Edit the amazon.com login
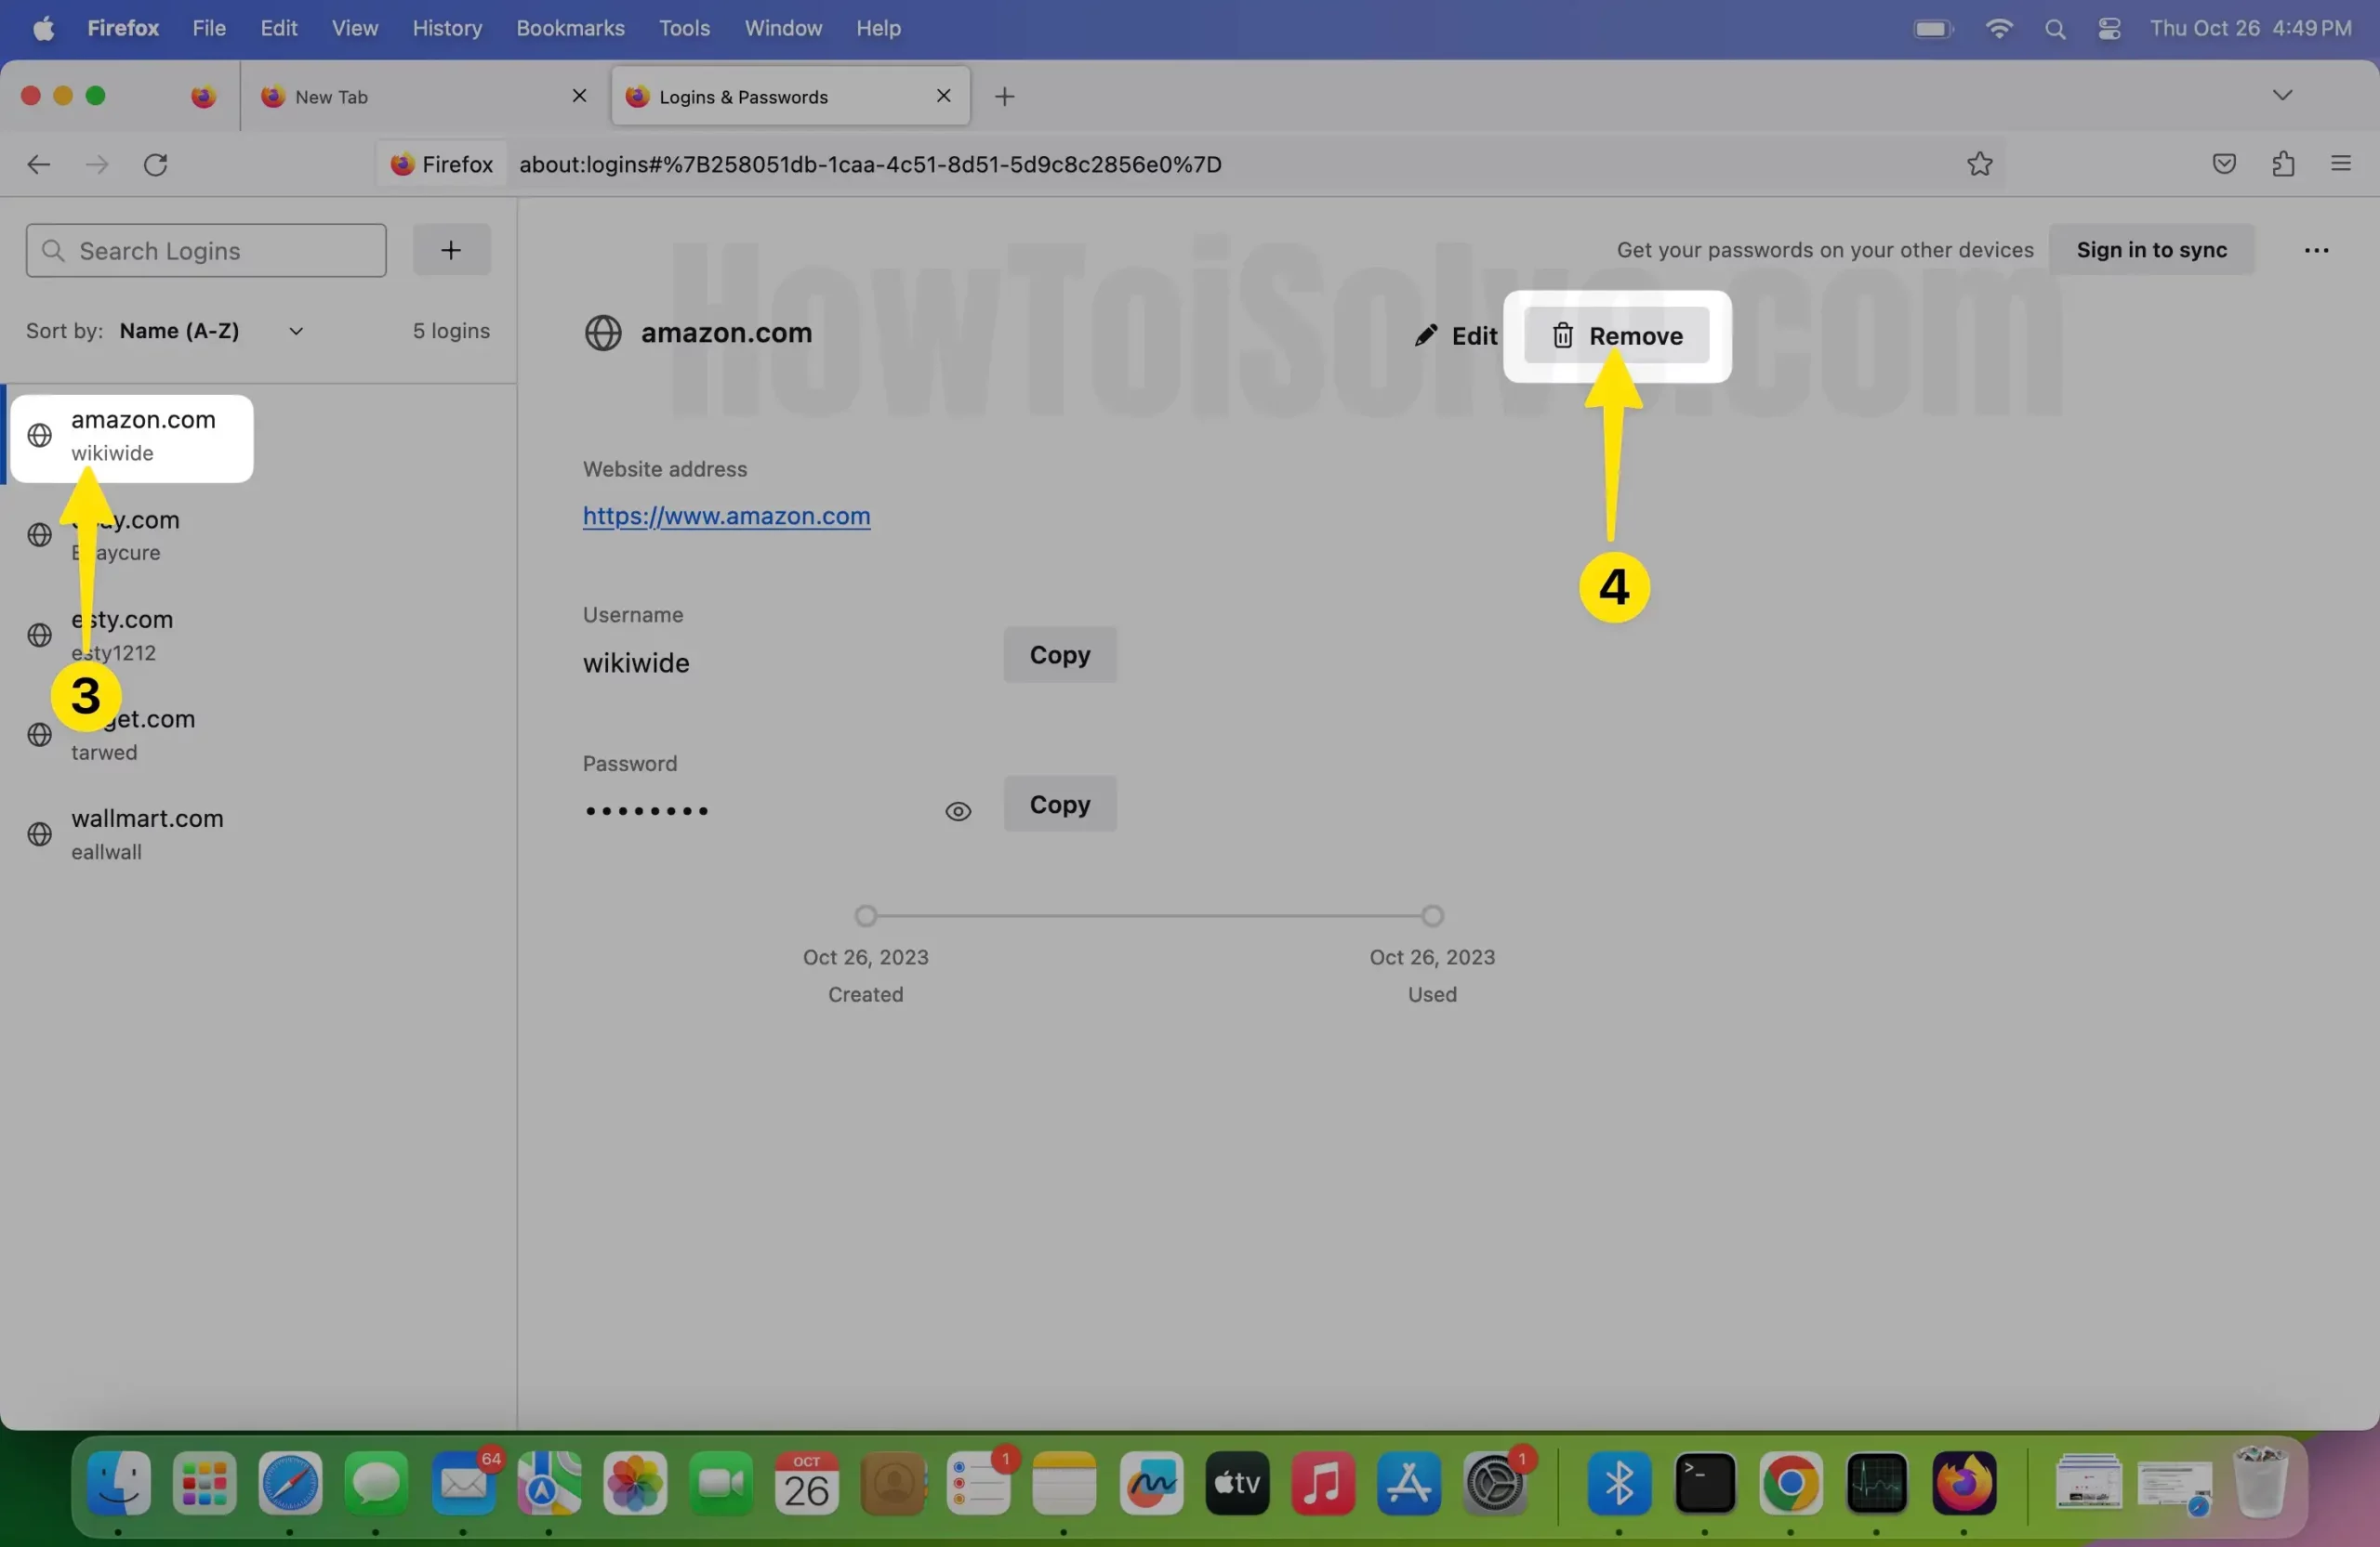 1456,335
